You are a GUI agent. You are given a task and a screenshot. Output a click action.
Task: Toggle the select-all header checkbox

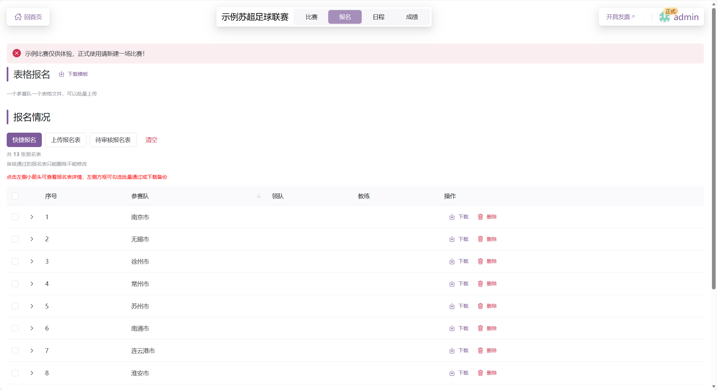pos(15,196)
